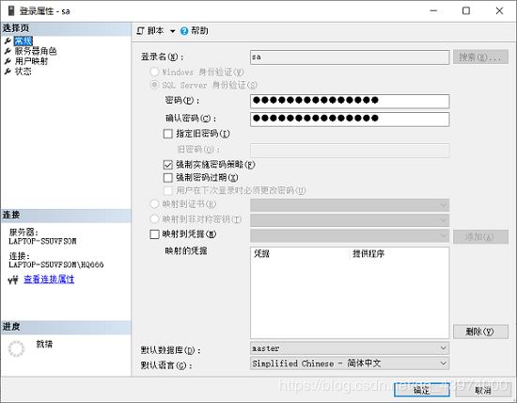The image size is (517, 403).
Task: Select 映射到非对称密钥 radio button
Action: 154,218
